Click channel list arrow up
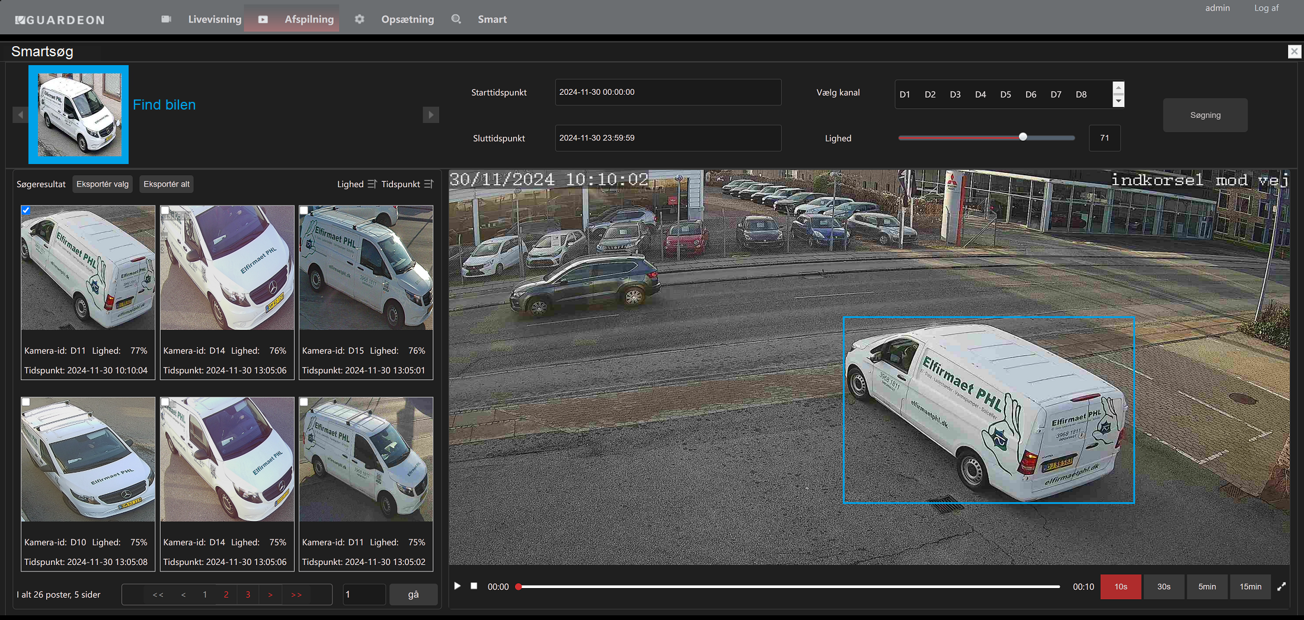Screen dimensions: 1304x620 1118,88
